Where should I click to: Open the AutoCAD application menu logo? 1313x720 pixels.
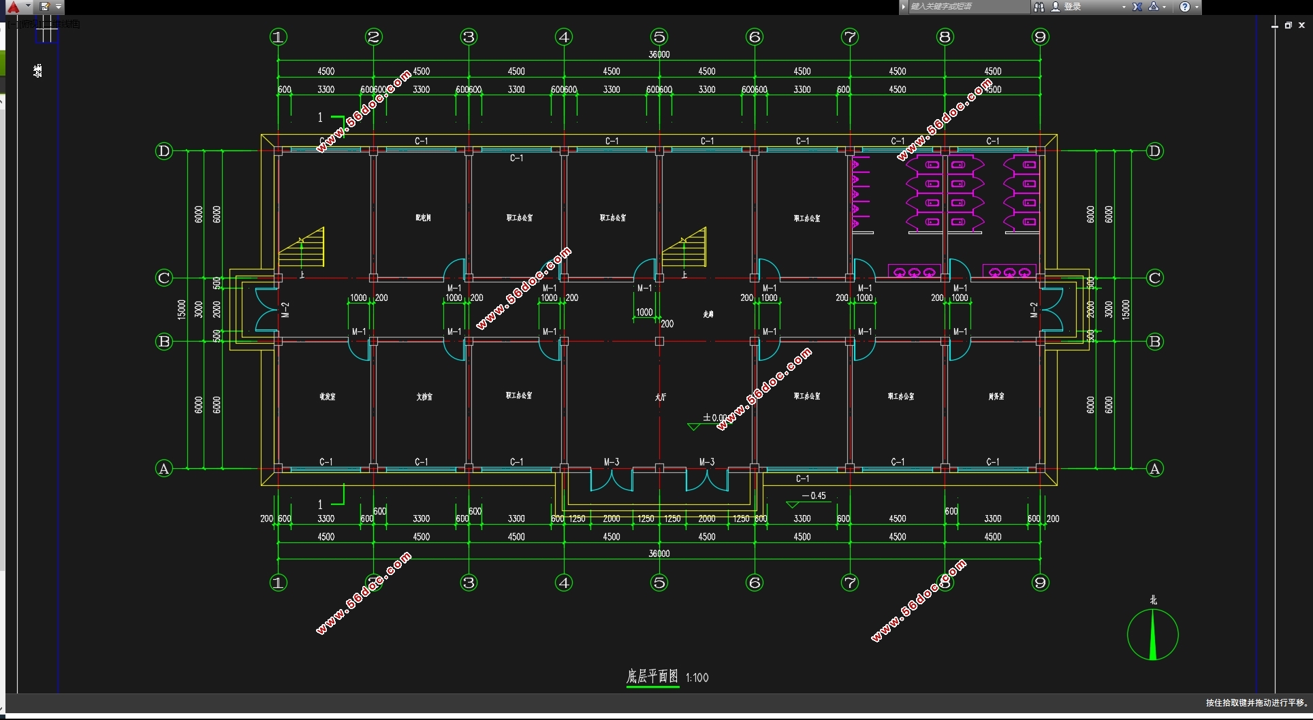tap(13, 7)
